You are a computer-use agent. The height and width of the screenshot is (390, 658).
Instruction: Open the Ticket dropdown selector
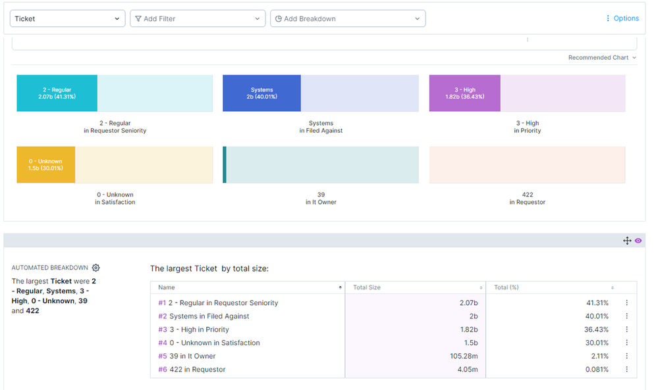click(x=68, y=19)
